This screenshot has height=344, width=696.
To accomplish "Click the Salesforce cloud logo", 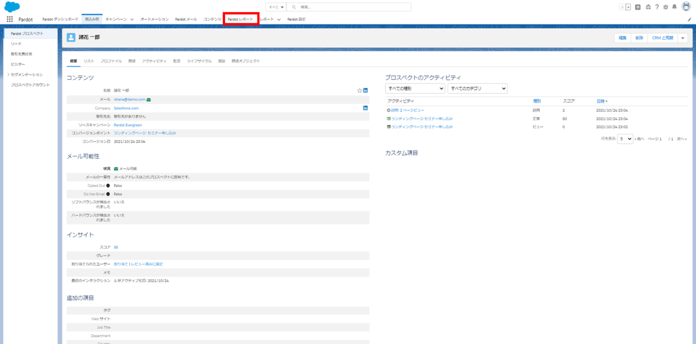I will pos(13,7).
